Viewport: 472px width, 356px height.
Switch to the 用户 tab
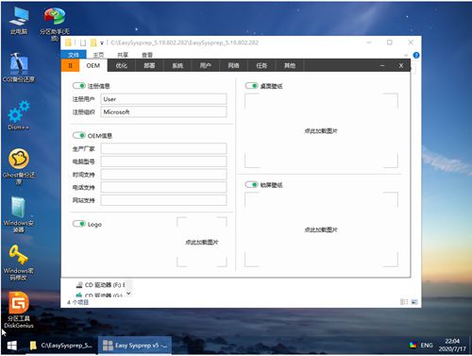click(206, 65)
